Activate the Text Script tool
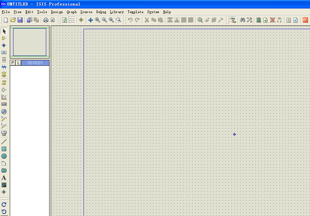The image size is (310, 216). (4, 60)
